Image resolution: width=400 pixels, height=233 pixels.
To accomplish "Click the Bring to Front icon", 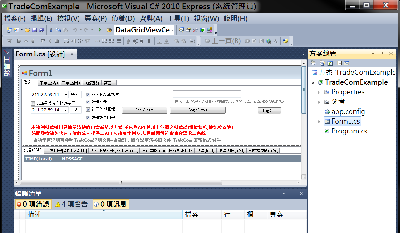I will pyautogui.click(x=176, y=41).
